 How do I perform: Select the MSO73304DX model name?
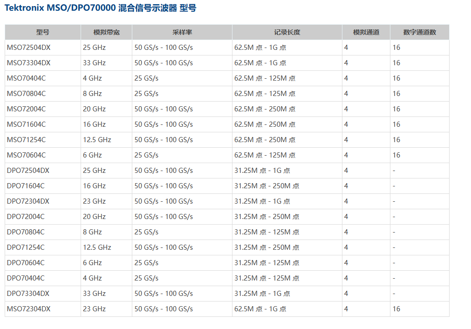(x=28, y=63)
